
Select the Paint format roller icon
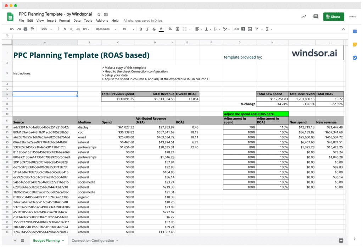32,29
